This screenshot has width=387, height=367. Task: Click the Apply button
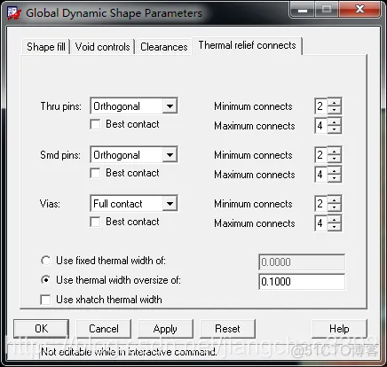pyautogui.click(x=165, y=329)
